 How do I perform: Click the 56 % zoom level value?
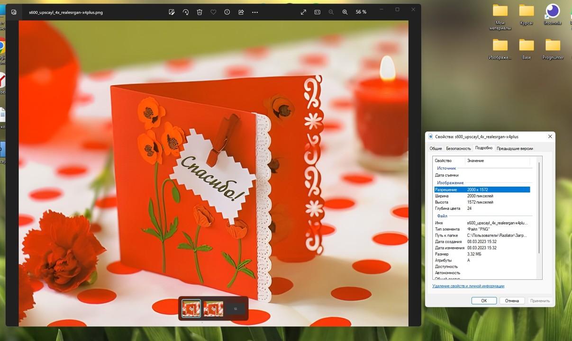(x=361, y=12)
